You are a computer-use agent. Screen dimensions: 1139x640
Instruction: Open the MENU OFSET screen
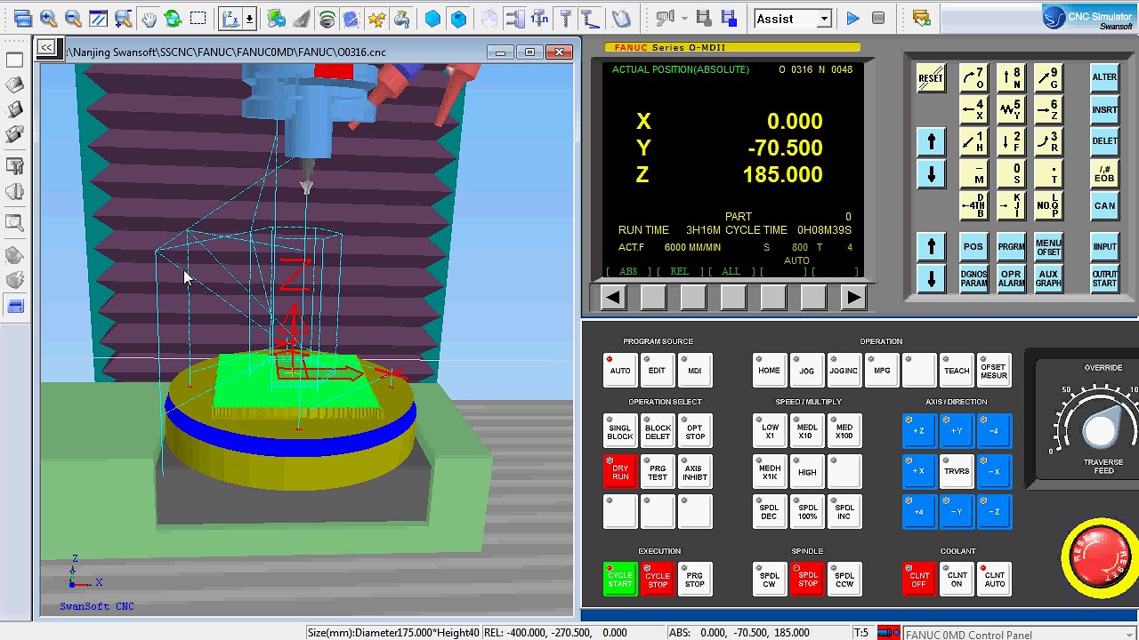coord(1048,246)
